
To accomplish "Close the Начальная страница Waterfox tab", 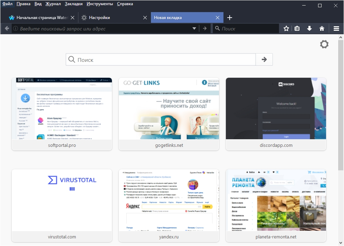I will click(x=73, y=18).
